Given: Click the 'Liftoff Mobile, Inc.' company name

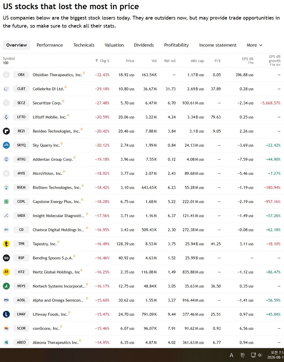Looking at the screenshot, I should pyautogui.click(x=49, y=117).
